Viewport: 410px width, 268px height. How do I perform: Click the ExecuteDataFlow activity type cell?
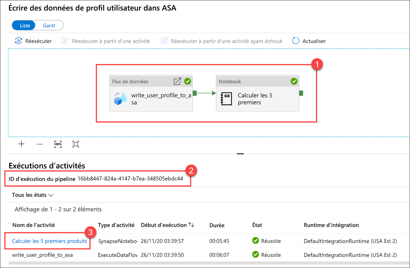pyautogui.click(x=118, y=255)
